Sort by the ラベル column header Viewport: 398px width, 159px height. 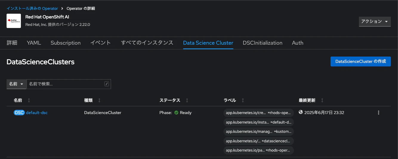(230, 100)
